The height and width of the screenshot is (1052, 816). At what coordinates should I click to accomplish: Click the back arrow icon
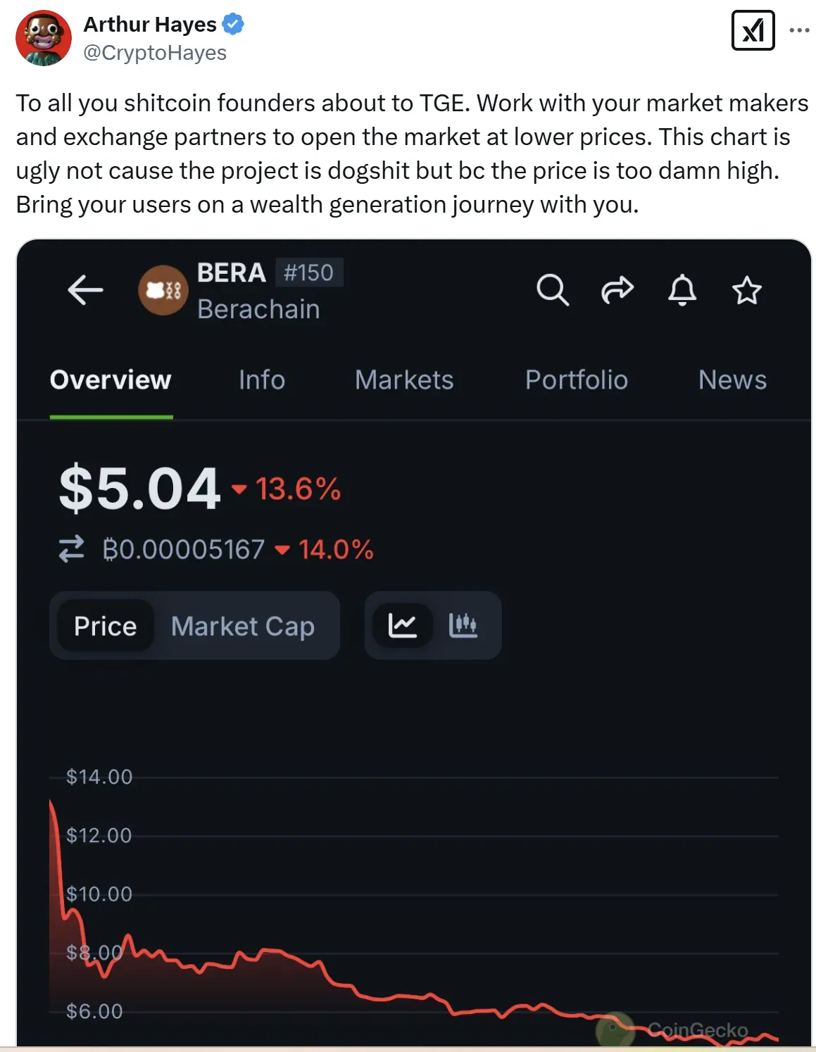85,290
